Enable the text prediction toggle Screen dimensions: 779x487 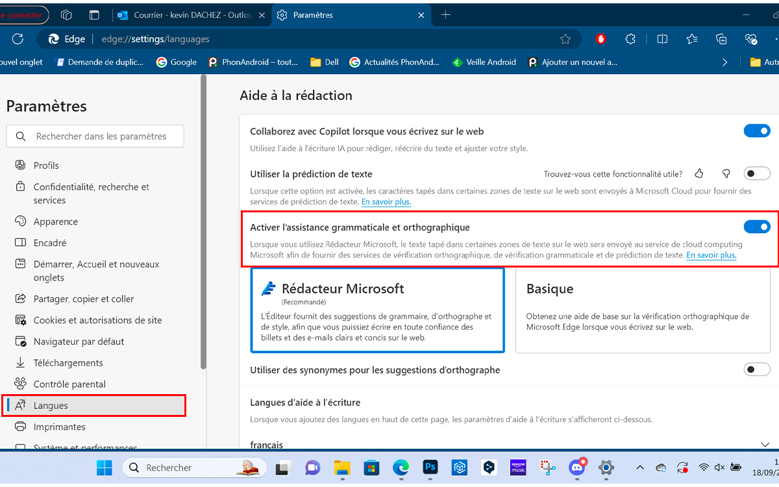coord(757,173)
